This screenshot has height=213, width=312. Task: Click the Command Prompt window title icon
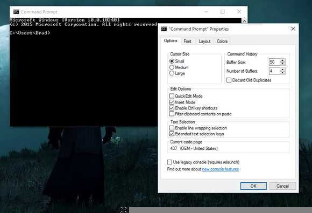coord(16,12)
